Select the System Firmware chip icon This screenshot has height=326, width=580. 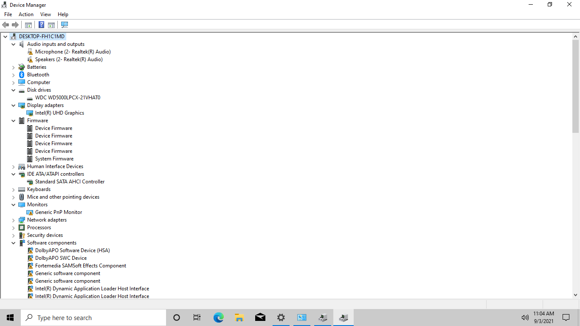coord(30,159)
